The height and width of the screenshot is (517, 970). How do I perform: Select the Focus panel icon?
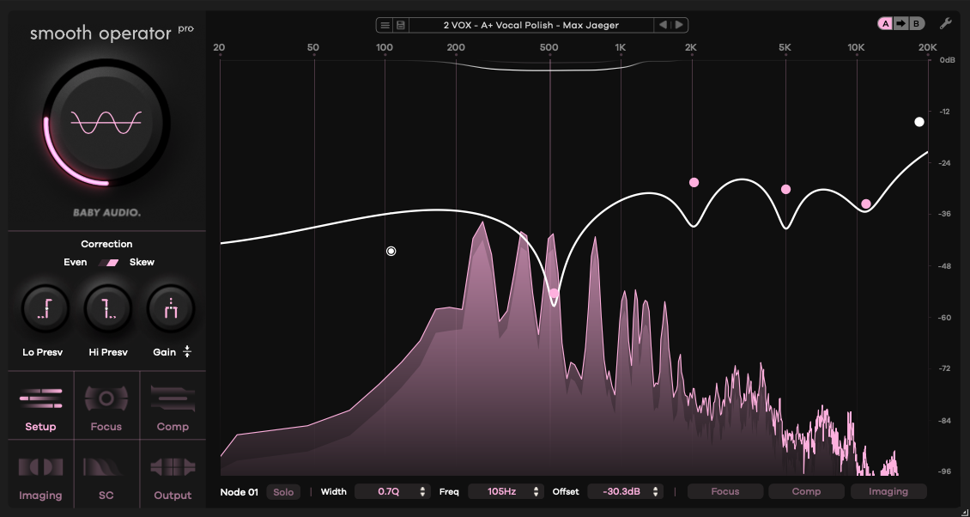pos(106,398)
